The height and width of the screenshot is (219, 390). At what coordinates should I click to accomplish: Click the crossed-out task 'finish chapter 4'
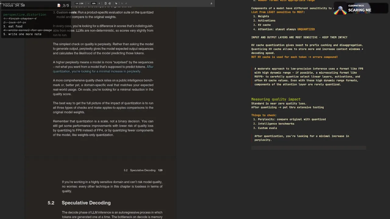(20, 19)
